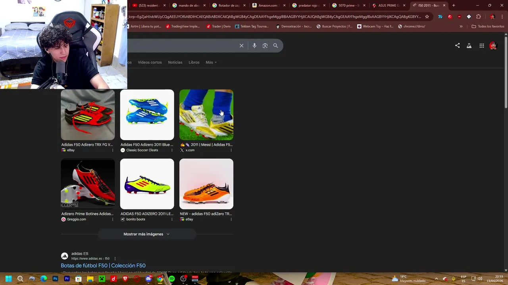Image resolution: width=508 pixels, height=285 pixels.
Task: Switch to the (523) resident YouTube tab
Action: coord(148,6)
